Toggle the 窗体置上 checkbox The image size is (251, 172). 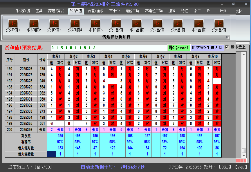point(227,47)
